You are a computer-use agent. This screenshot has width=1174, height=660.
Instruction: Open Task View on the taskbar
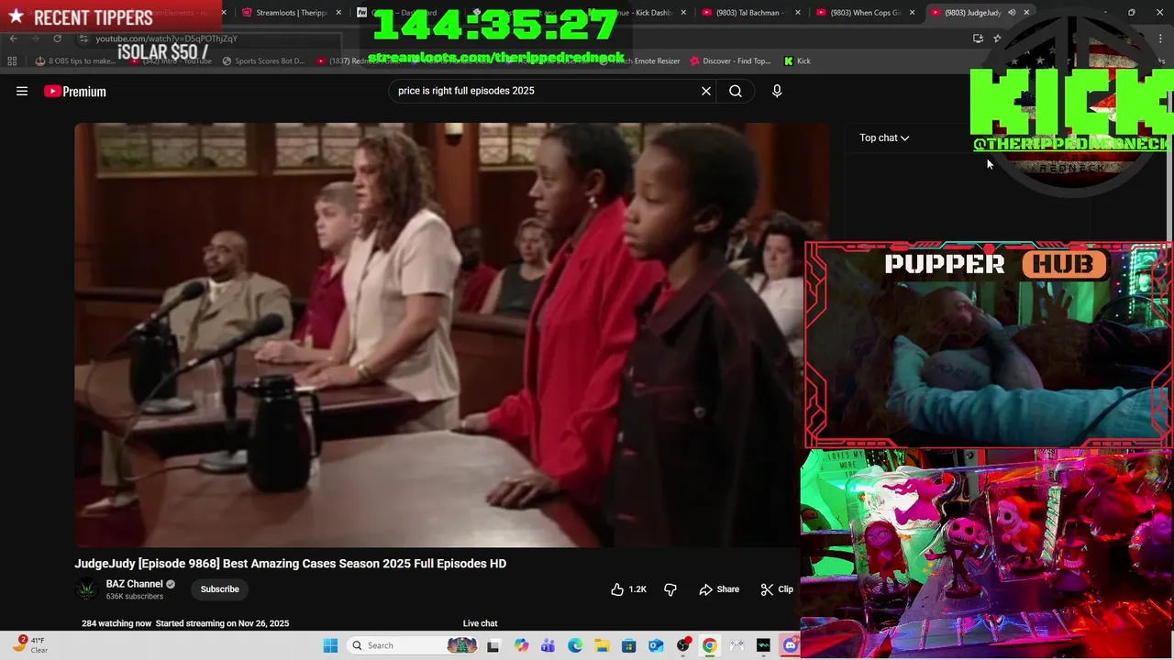[493, 645]
